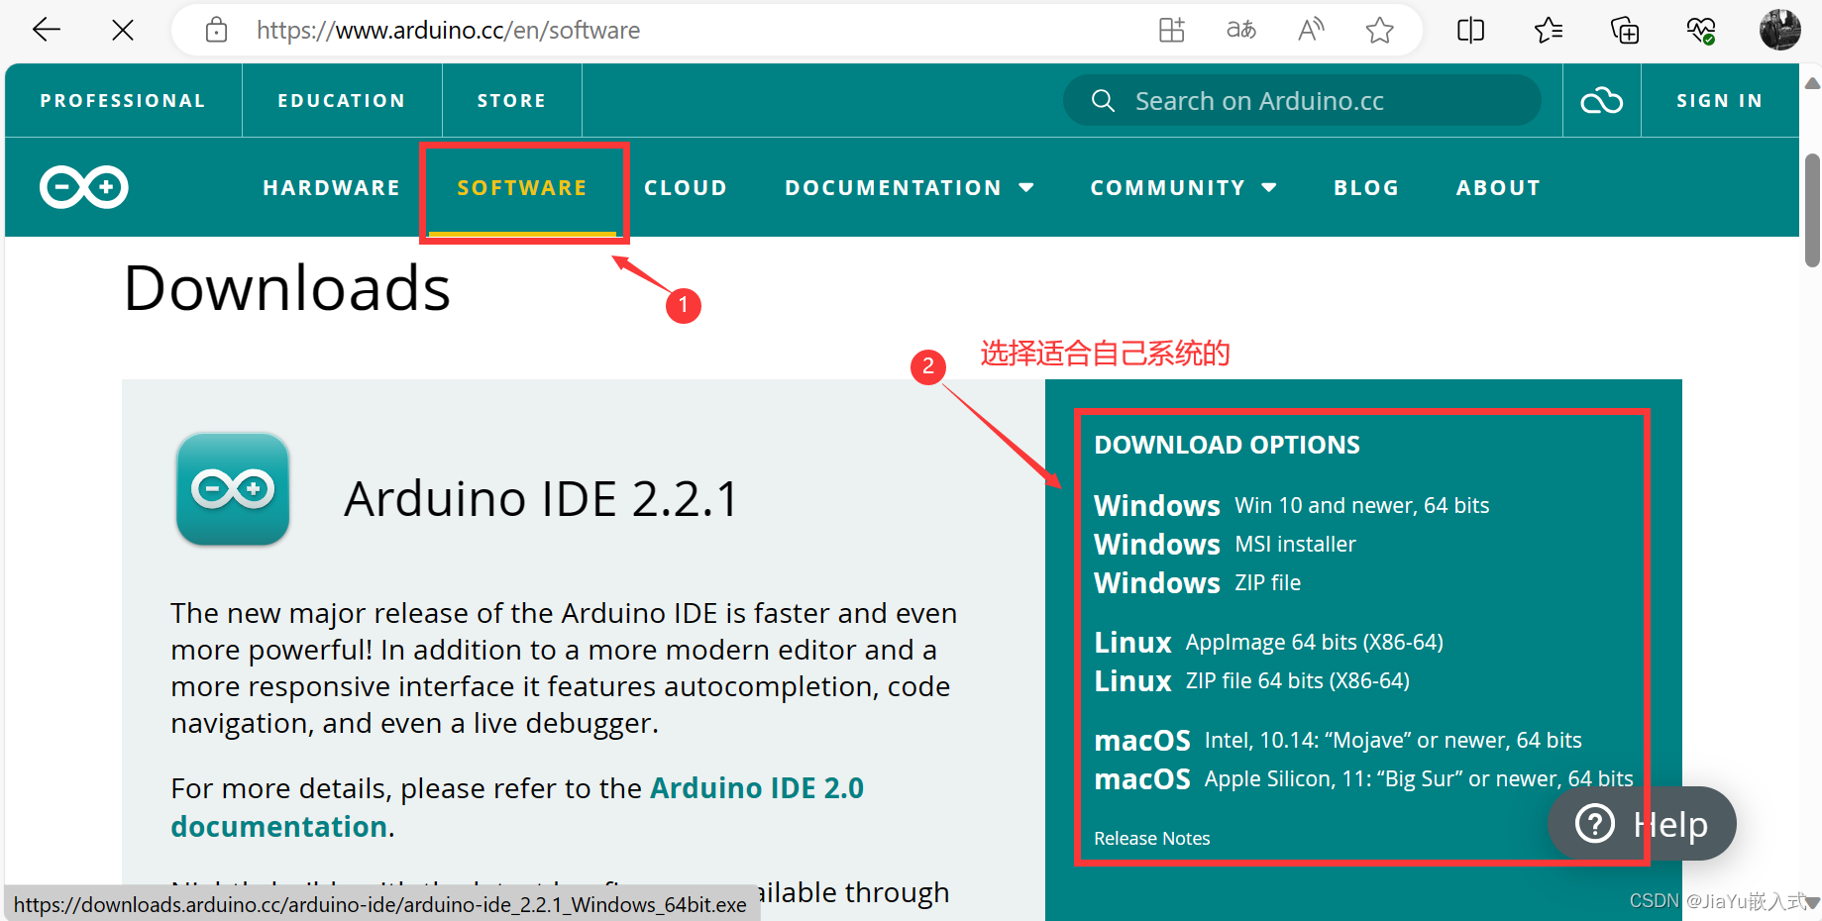Open Arduino IDE 2.0 documentation link
Screen dimensions: 1822x921
517,807
